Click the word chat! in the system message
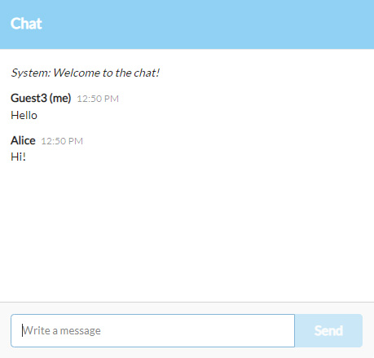The width and height of the screenshot is (374, 358). pyautogui.click(x=147, y=73)
